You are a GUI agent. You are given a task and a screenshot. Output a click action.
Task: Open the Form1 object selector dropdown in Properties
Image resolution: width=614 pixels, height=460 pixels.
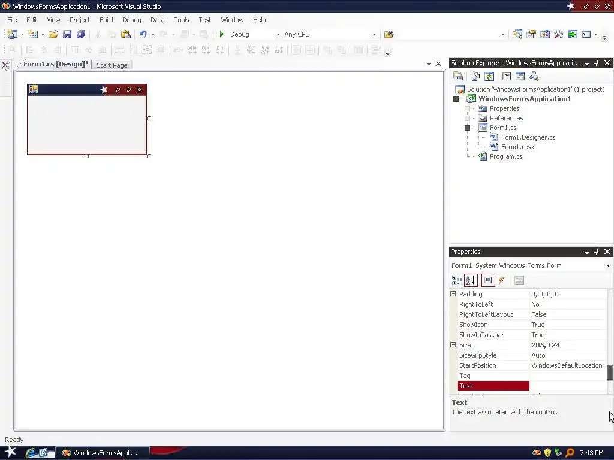608,265
